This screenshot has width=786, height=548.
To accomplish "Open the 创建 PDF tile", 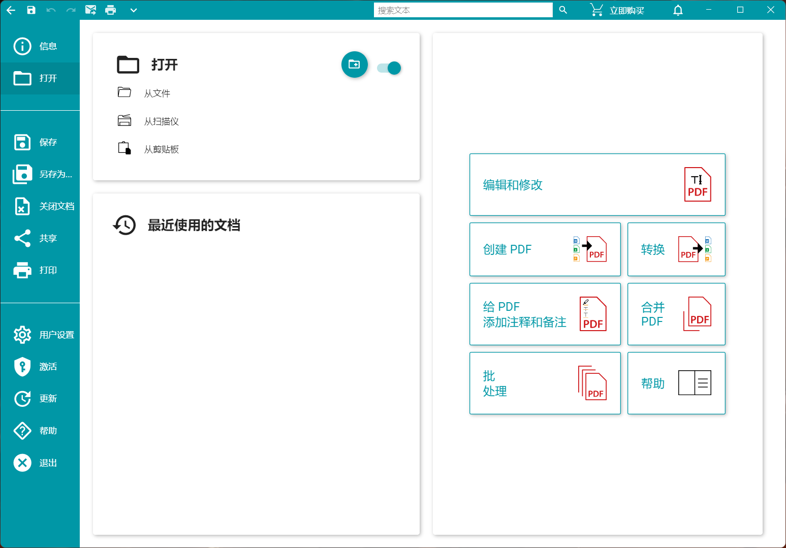I will click(x=545, y=249).
